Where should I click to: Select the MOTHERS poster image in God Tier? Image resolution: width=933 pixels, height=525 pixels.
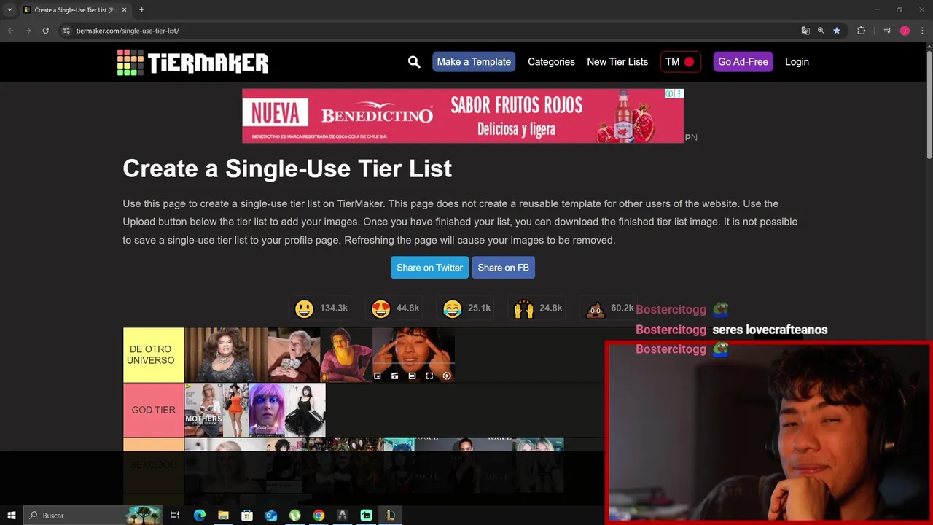(x=203, y=410)
